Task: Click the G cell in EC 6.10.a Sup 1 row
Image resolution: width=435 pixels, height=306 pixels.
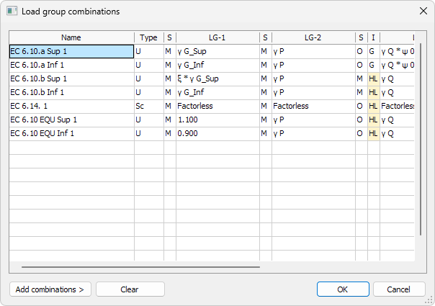Action: pyautogui.click(x=374, y=51)
